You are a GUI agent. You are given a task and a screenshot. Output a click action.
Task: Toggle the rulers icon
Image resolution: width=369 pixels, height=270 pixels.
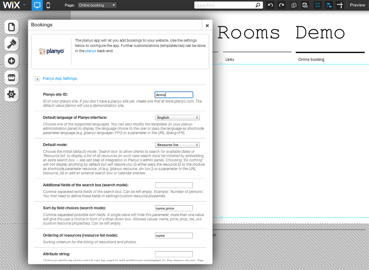340,5
